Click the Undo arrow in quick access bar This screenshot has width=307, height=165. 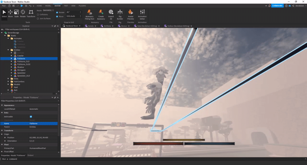[x=30, y=6]
